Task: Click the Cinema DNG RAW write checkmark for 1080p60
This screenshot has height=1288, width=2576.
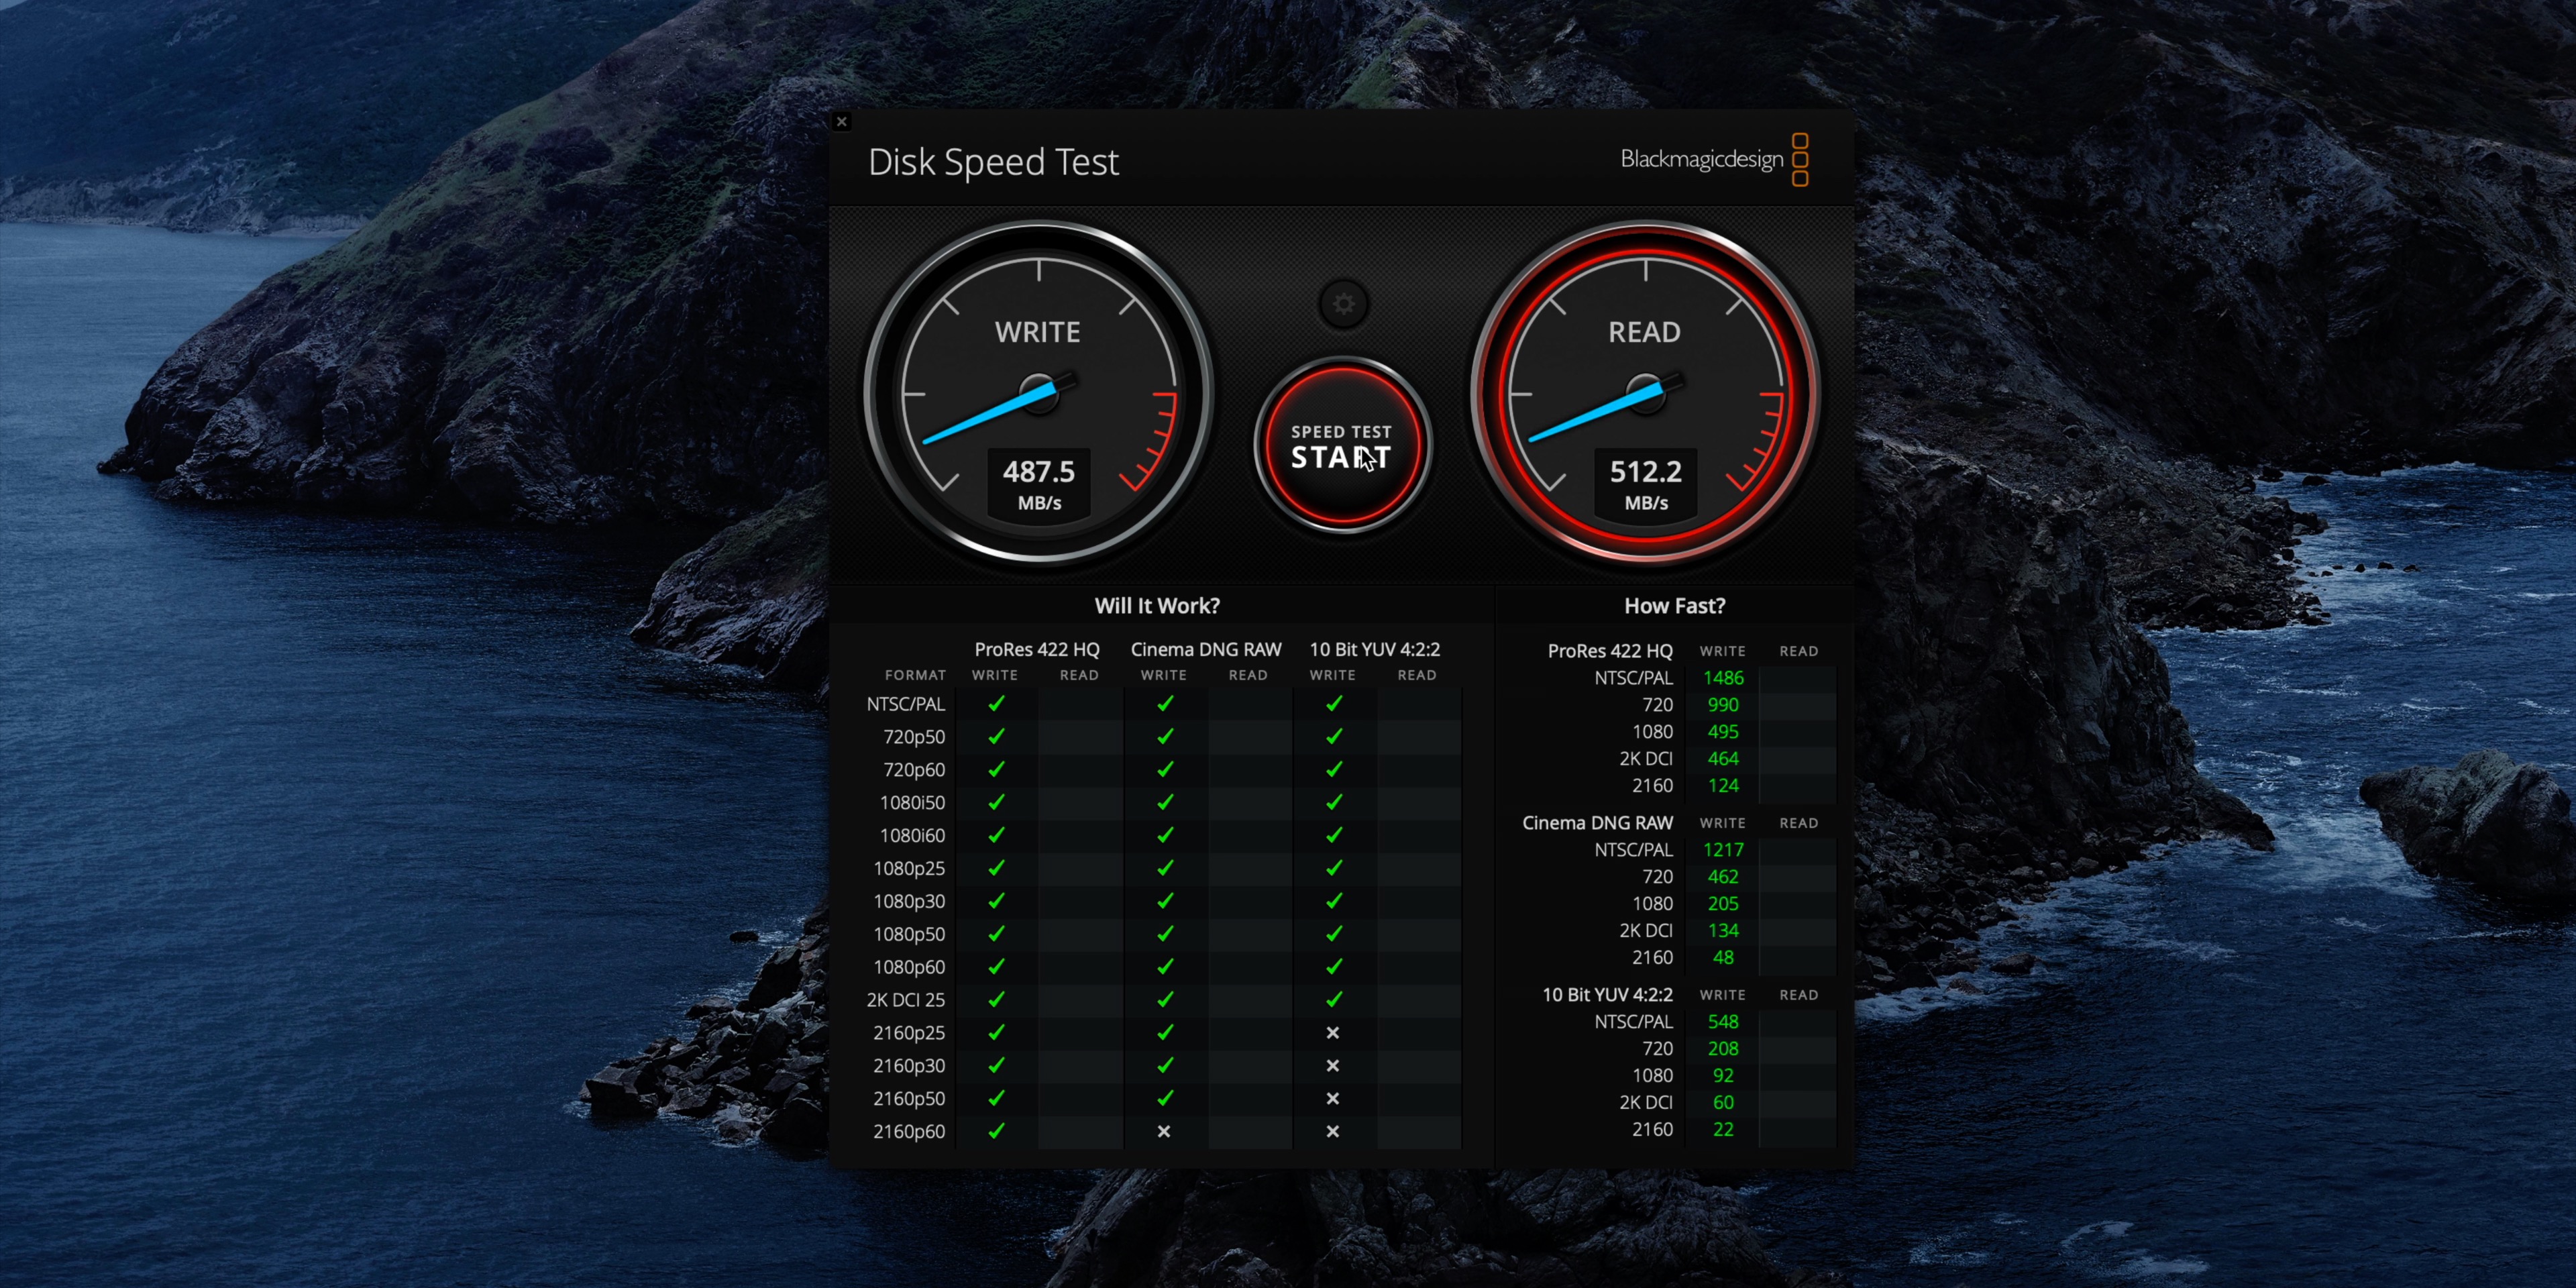Action: pyautogui.click(x=1161, y=967)
